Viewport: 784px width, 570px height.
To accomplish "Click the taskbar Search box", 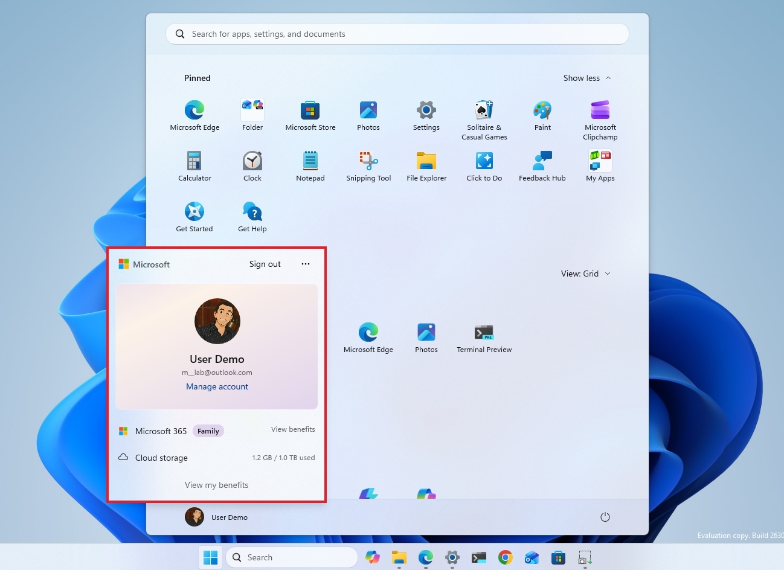I will click(x=292, y=557).
